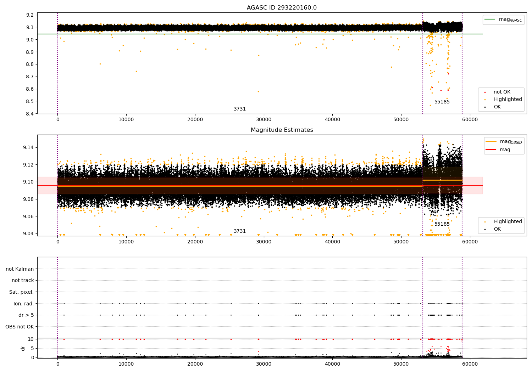532x372 pixels.
Task: Click '30000' x-tick under the top plot
Action: coord(264,120)
